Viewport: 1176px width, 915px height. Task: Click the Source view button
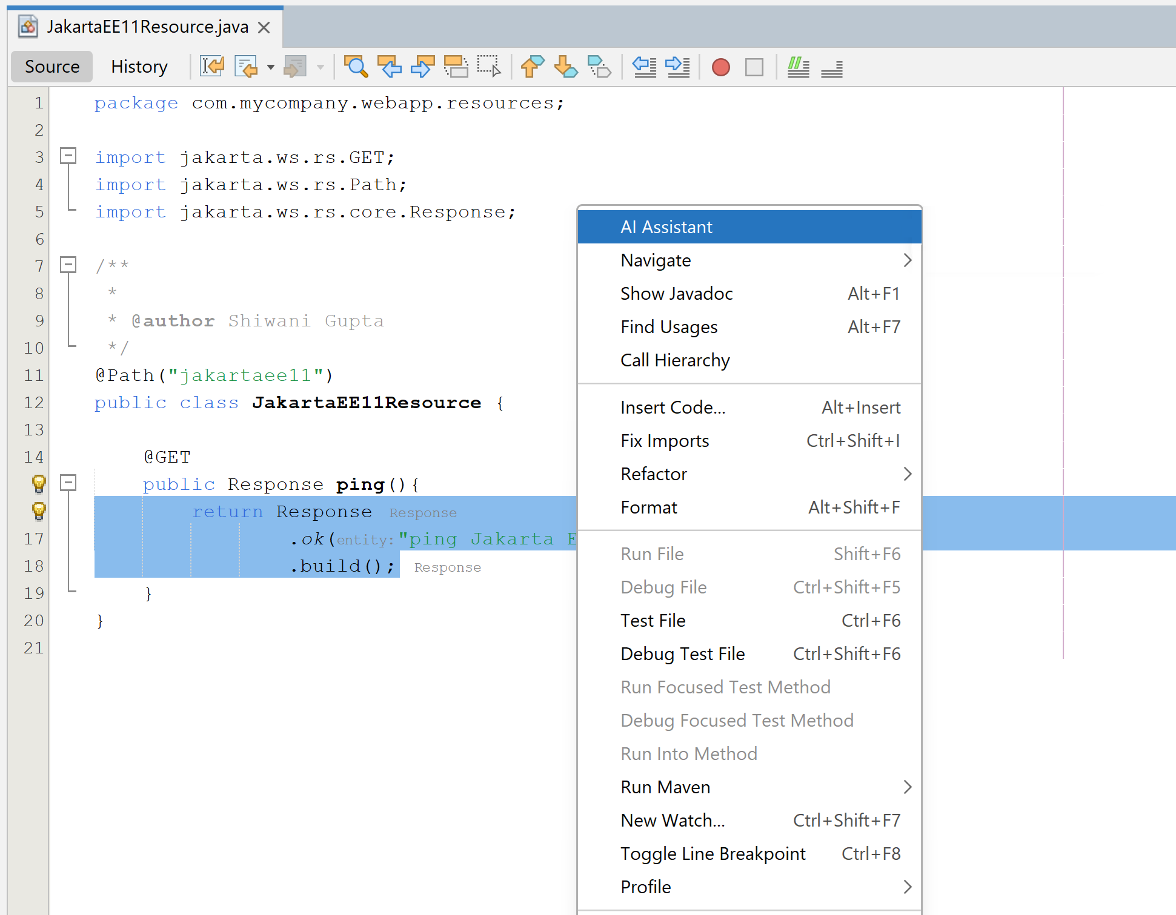tap(52, 67)
